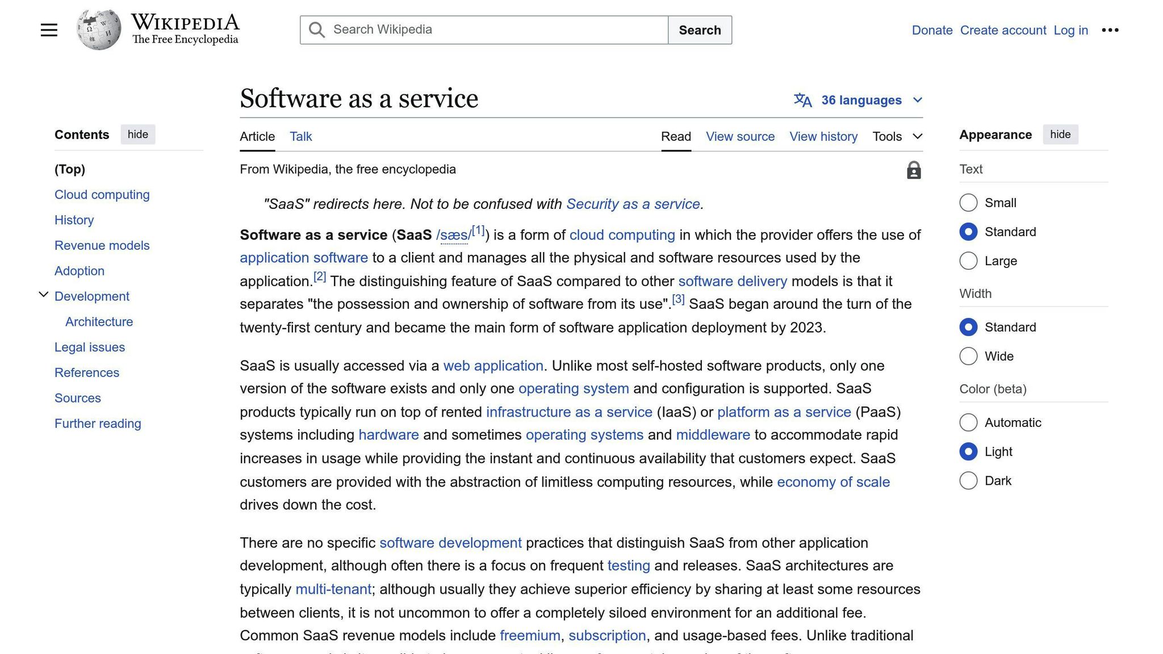Select the Large text size option

point(968,261)
